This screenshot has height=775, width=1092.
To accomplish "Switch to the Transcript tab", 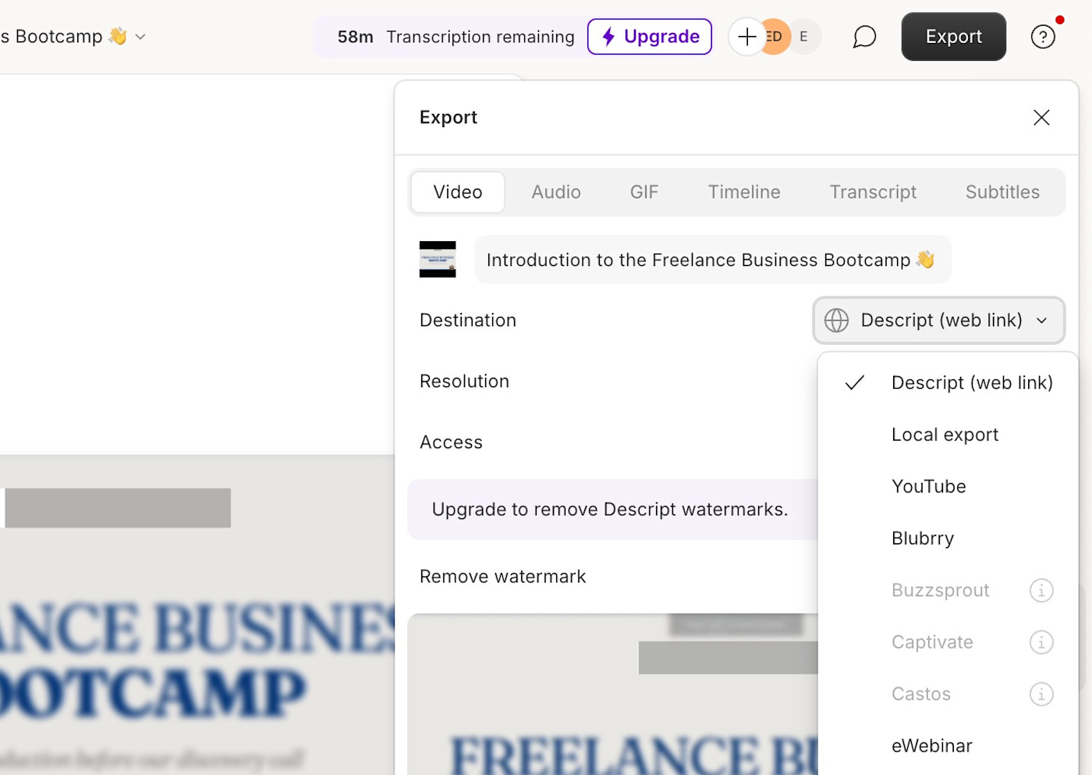I will (873, 192).
